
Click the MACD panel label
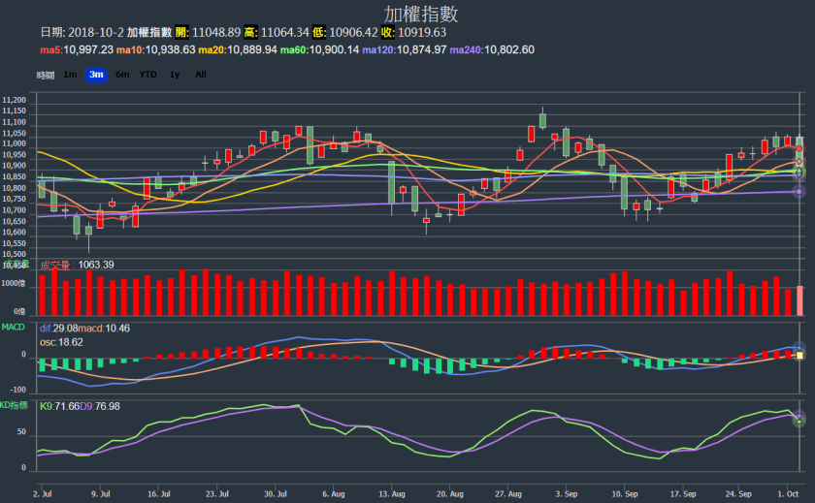pyautogui.click(x=14, y=328)
